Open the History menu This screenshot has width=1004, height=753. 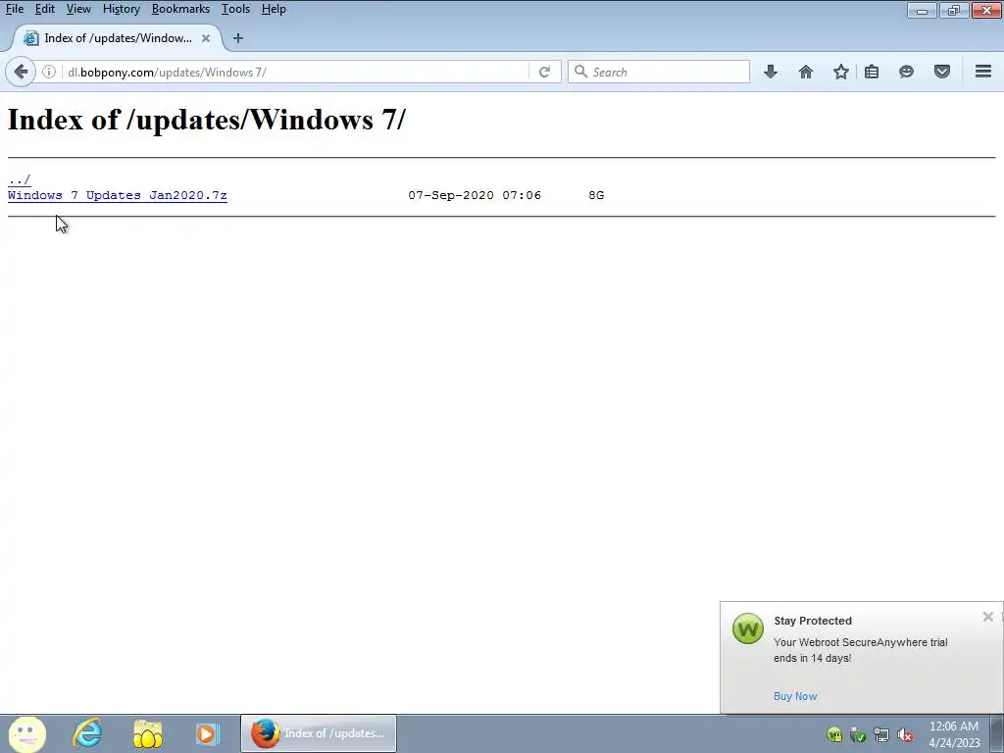coord(121,9)
